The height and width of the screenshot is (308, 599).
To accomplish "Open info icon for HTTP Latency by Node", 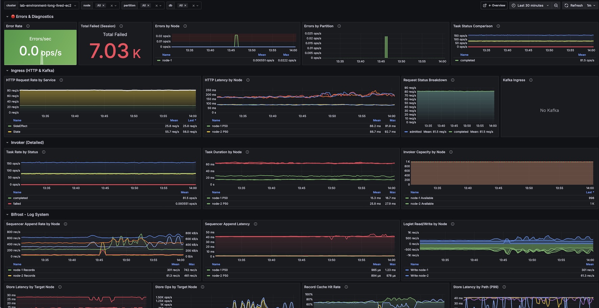I will [x=248, y=80].
